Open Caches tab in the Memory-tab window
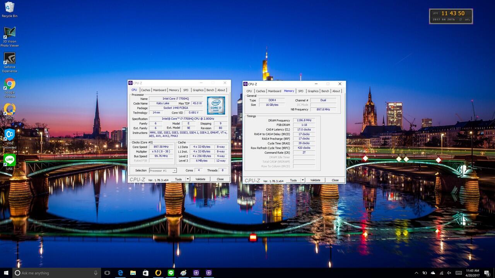The height and width of the screenshot is (278, 495). 261,91
